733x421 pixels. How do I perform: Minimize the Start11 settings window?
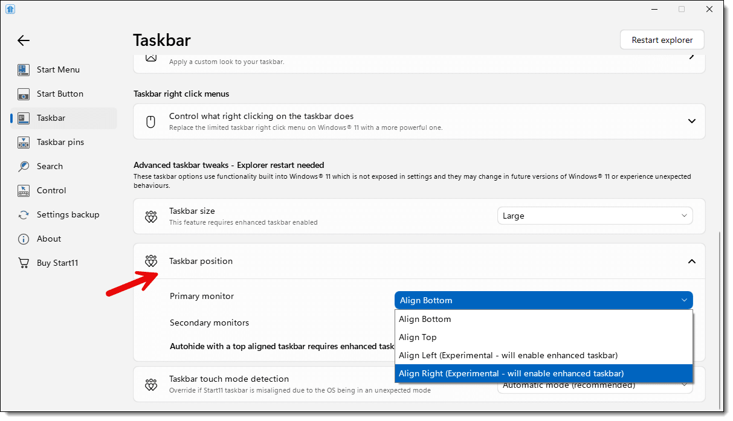(x=654, y=9)
